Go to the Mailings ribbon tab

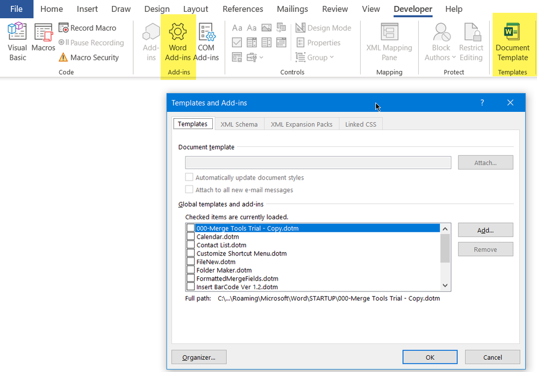coord(292,9)
